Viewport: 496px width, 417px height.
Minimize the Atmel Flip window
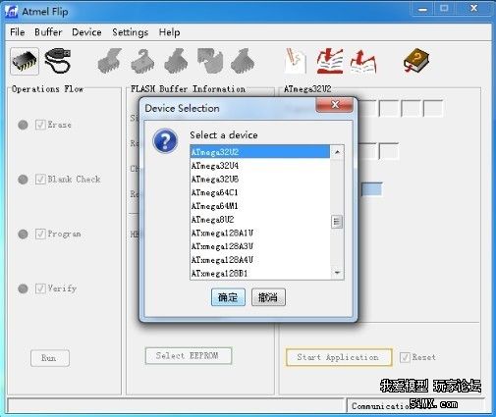tap(422, 9)
